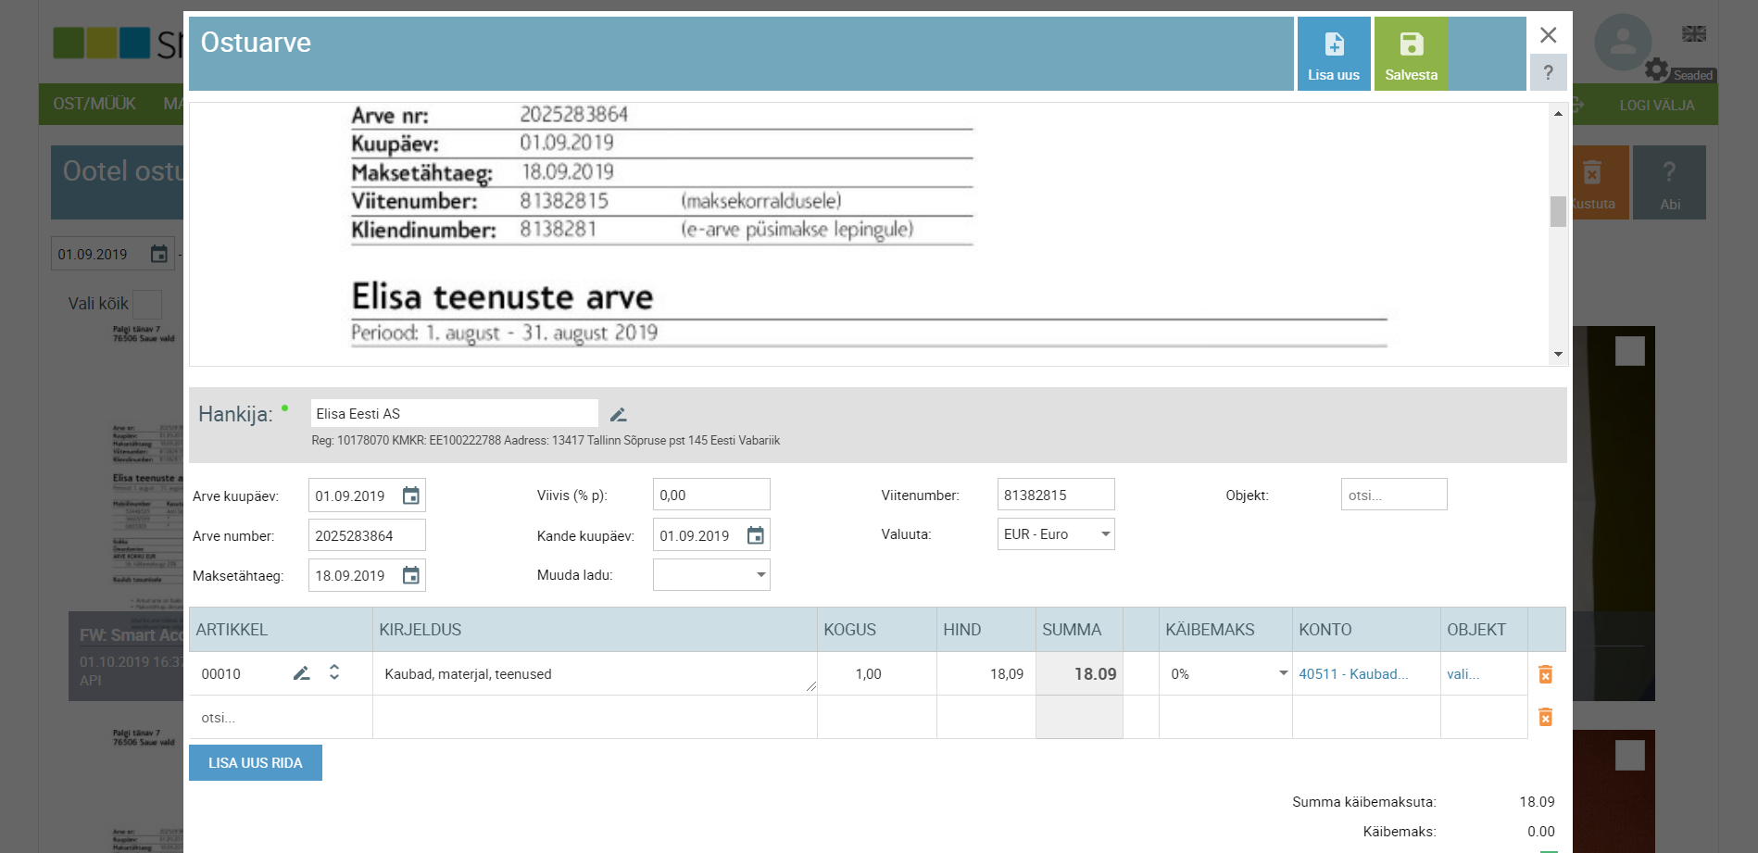Save the invoice with Salvesta

tap(1411, 54)
